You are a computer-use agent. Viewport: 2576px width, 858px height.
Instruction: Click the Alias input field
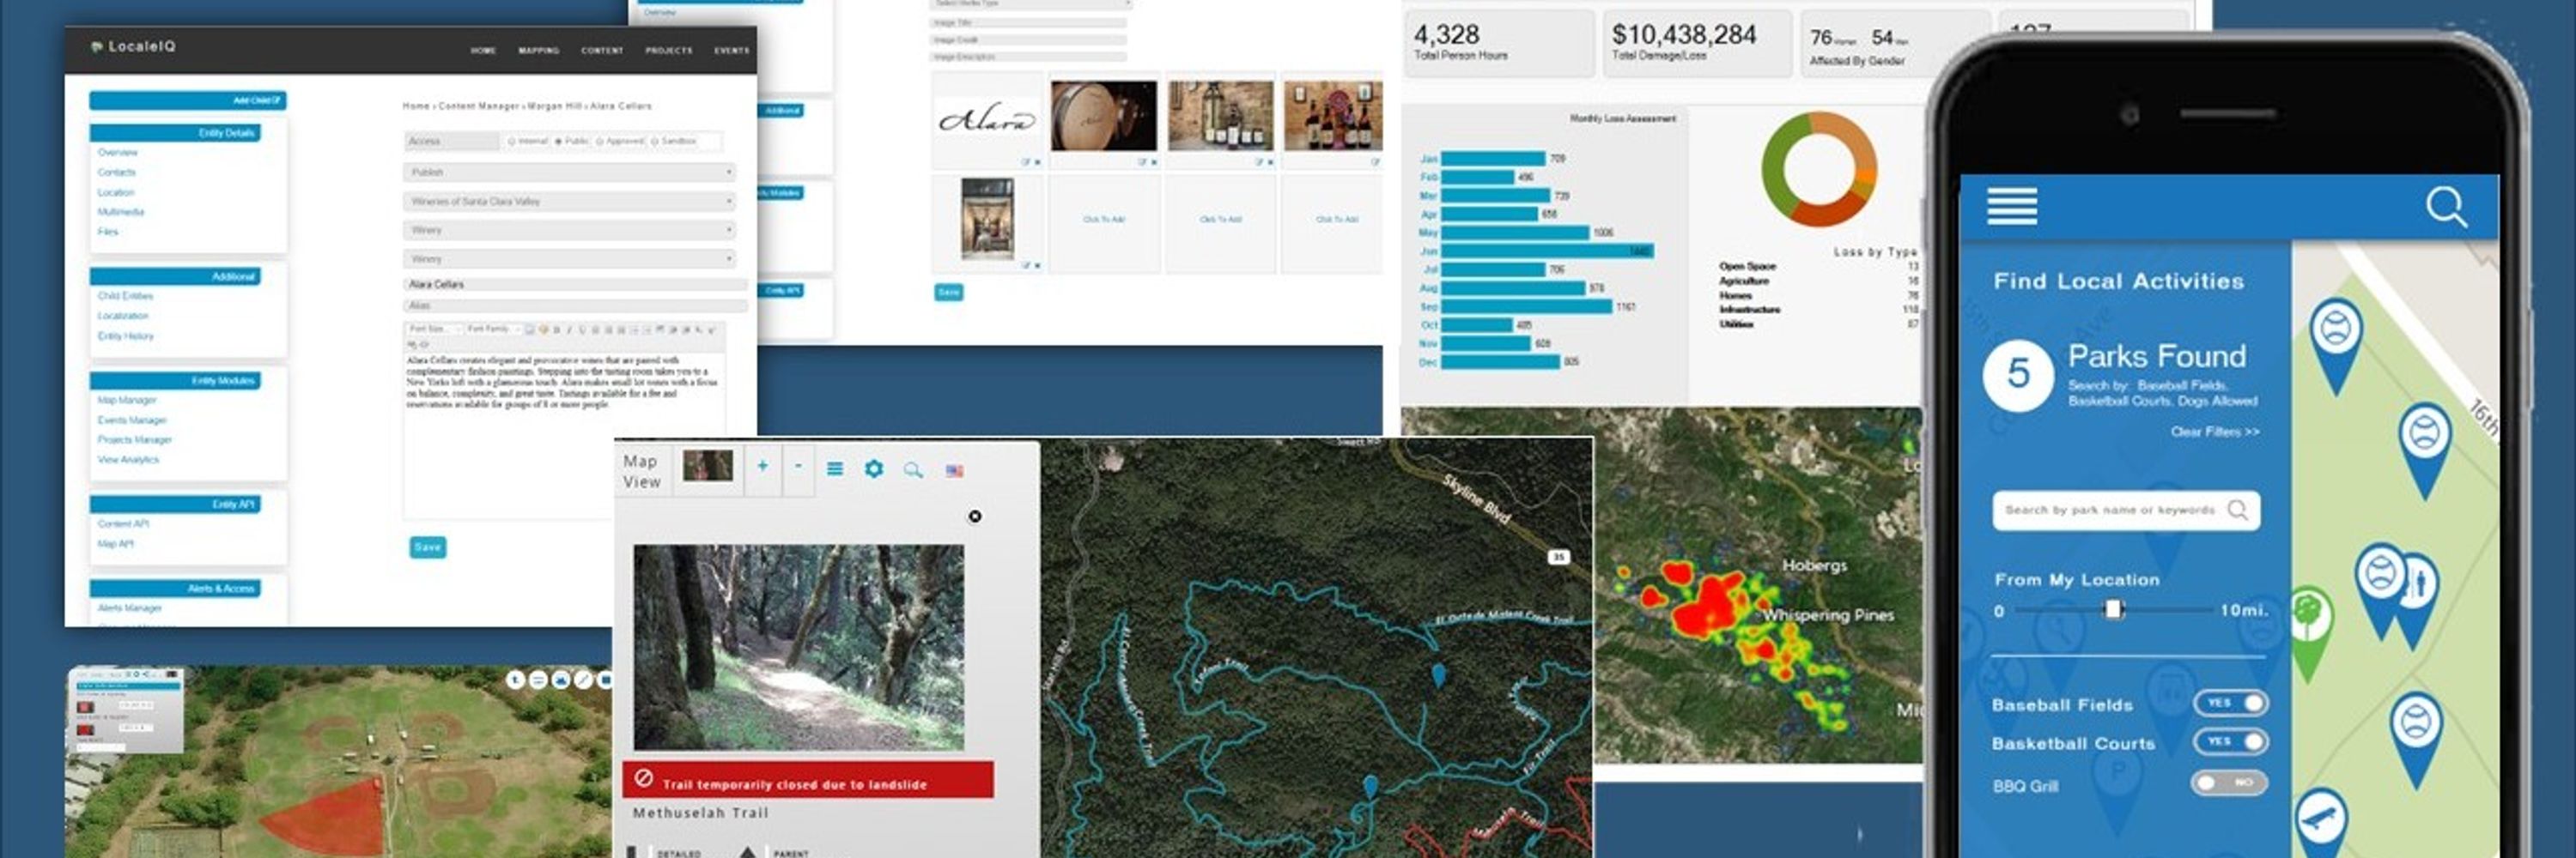click(x=576, y=305)
